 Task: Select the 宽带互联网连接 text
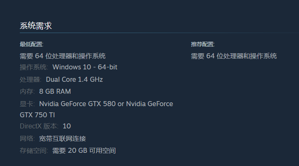click(62, 139)
